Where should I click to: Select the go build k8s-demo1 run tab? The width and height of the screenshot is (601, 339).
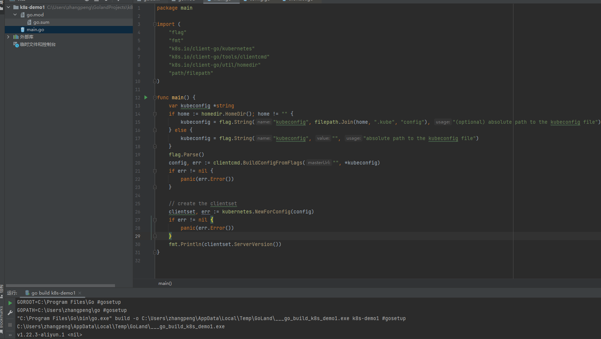point(53,293)
